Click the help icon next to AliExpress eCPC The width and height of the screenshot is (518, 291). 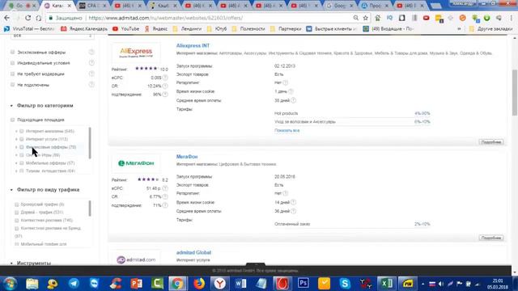click(x=165, y=78)
